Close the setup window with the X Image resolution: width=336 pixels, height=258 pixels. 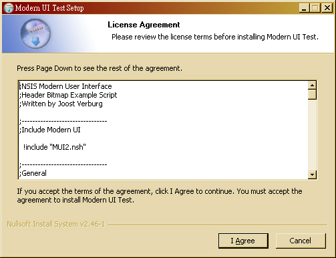327,8
